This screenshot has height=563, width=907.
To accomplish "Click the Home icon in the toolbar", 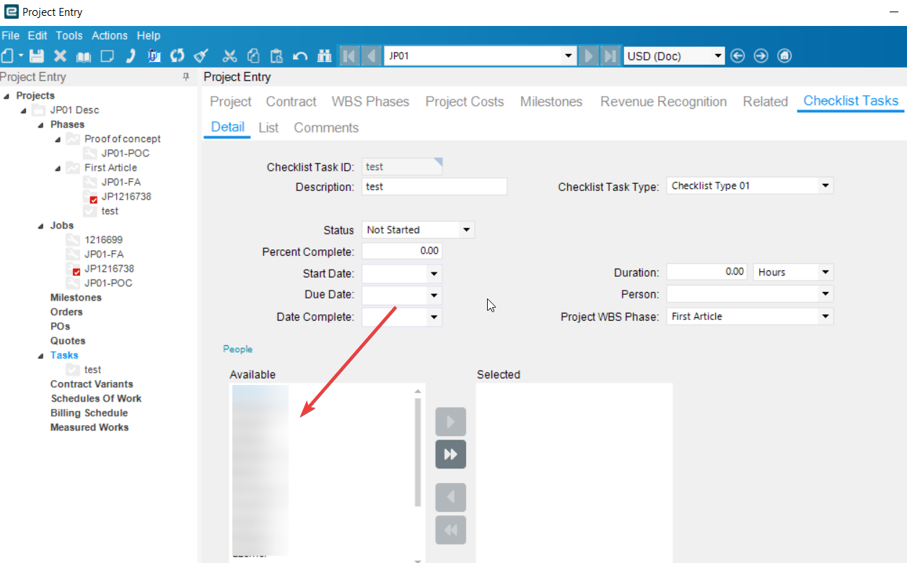I will pos(785,56).
